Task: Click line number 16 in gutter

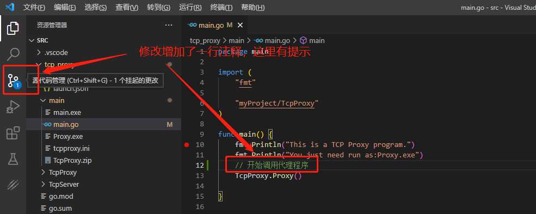Action: point(200,206)
